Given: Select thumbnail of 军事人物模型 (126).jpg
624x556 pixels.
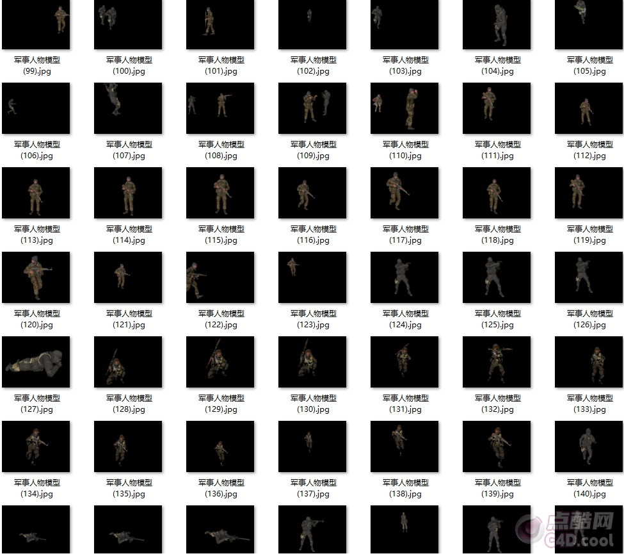Looking at the screenshot, I should (x=589, y=277).
